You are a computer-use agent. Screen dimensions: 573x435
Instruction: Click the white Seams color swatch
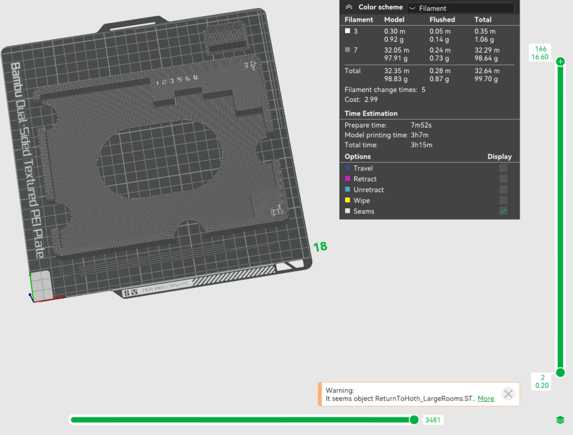(348, 211)
